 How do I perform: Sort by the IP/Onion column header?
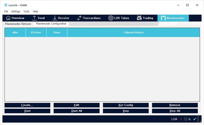point(36,32)
